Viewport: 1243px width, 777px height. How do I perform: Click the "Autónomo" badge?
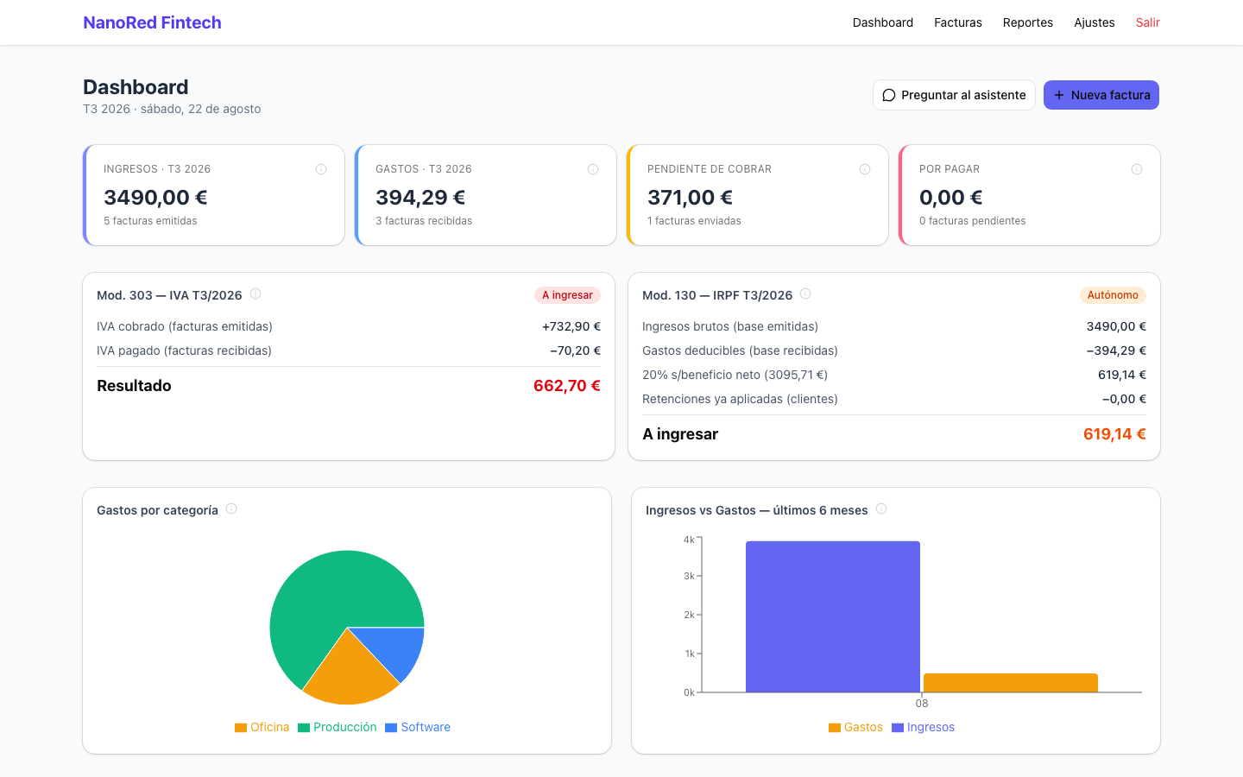coord(1113,295)
